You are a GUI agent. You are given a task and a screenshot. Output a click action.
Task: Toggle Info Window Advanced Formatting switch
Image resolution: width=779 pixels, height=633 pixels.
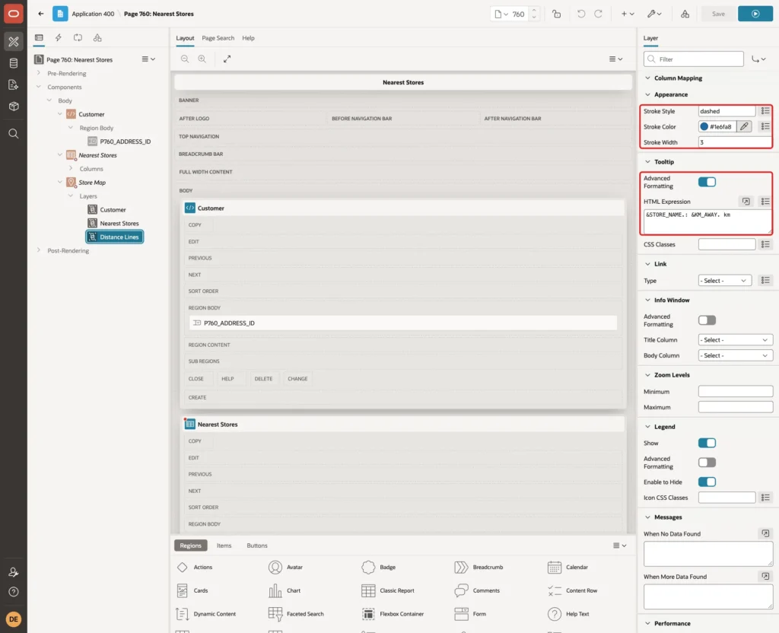707,320
